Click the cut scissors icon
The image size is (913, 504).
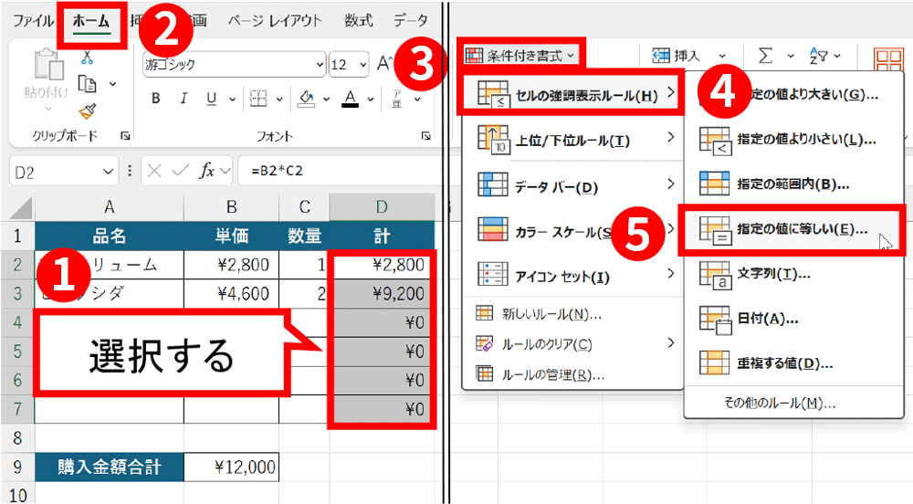pos(87,57)
